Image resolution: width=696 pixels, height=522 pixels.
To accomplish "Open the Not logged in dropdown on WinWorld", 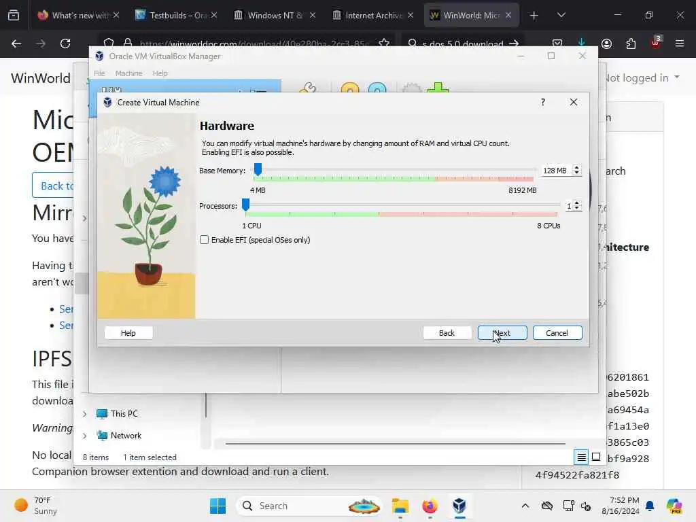I will click(642, 77).
